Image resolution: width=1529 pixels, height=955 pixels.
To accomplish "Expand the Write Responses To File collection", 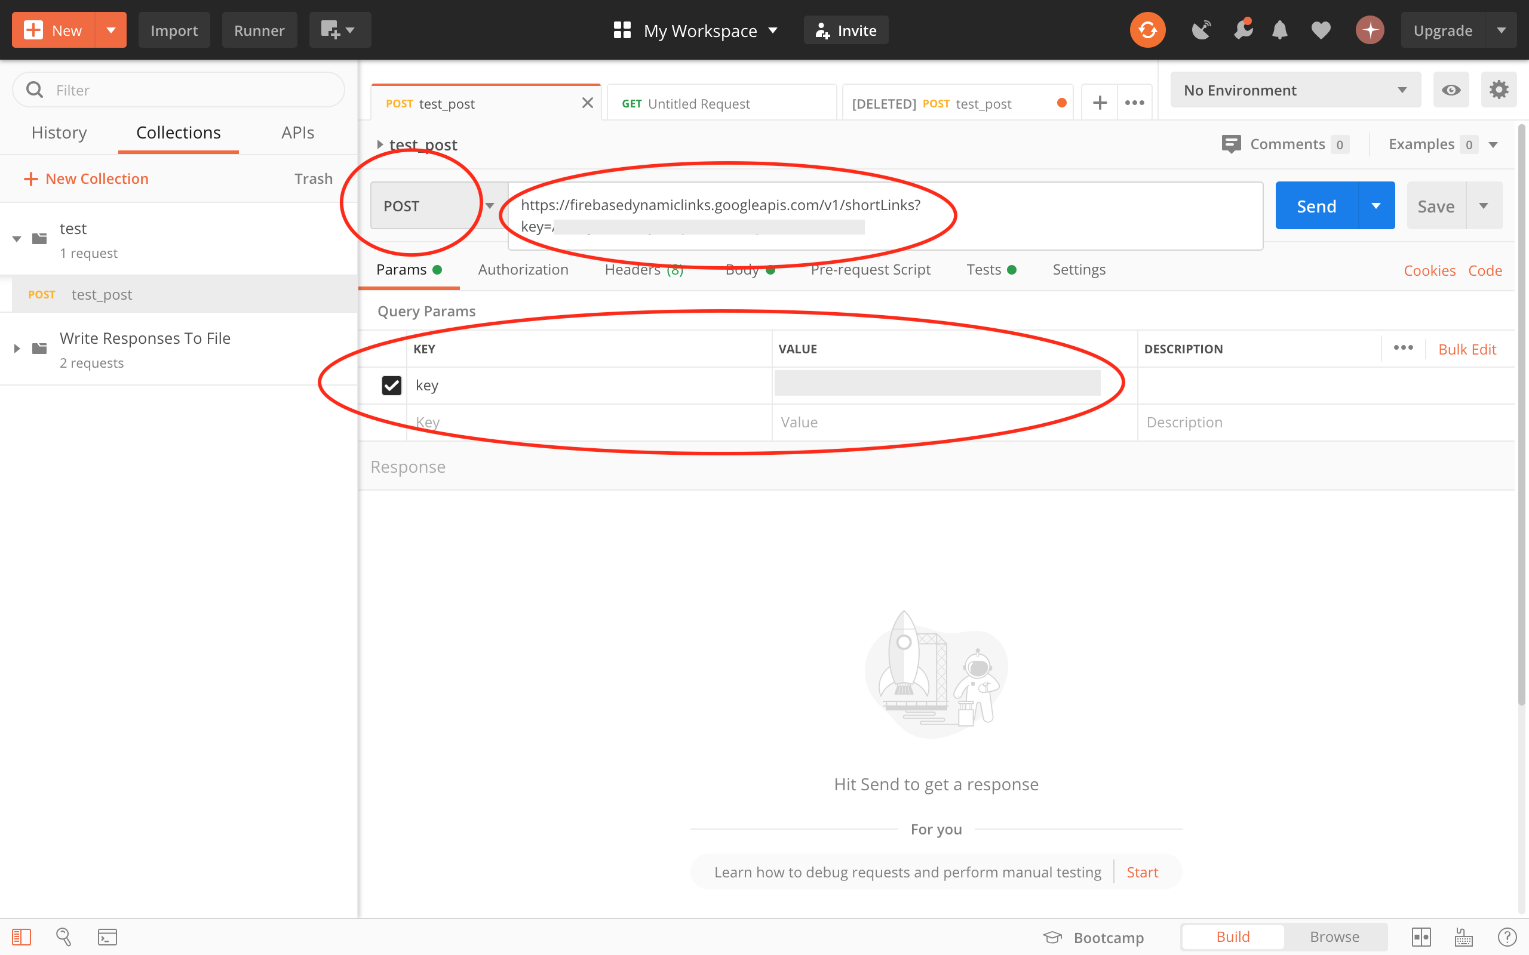I will pos(17,348).
